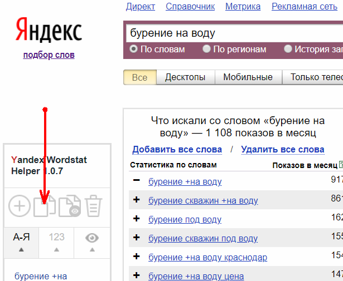Select the 'История запросов' radio button
343x281 pixels.
tap(288, 49)
